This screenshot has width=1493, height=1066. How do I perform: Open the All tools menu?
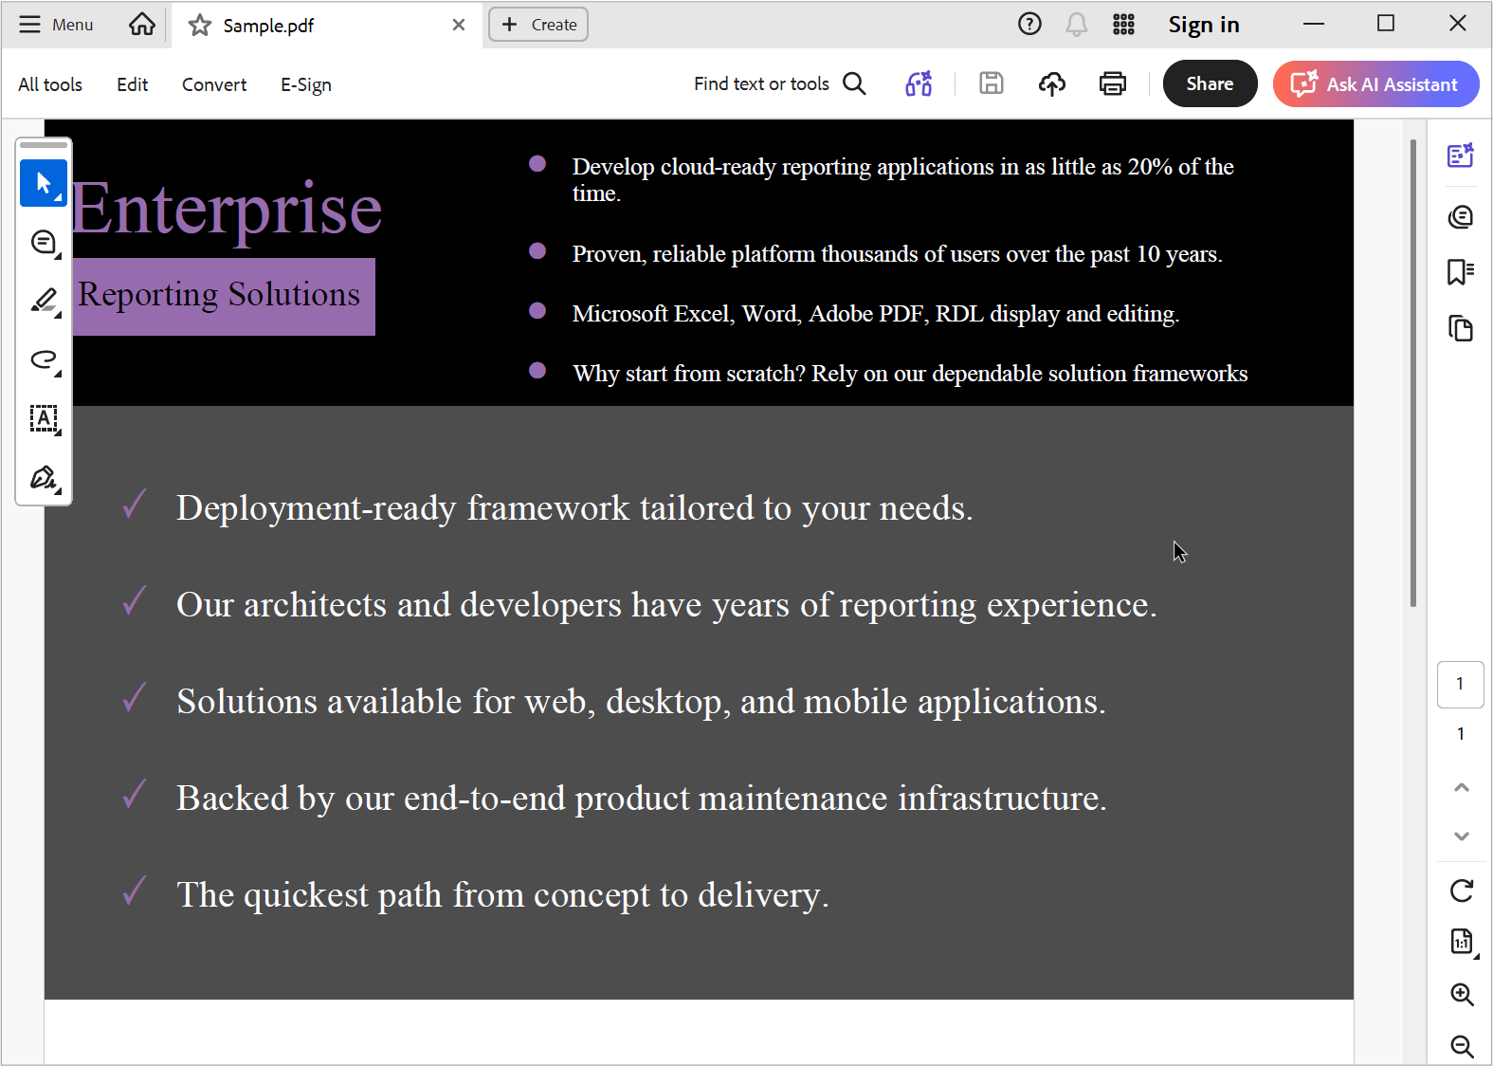point(50,84)
